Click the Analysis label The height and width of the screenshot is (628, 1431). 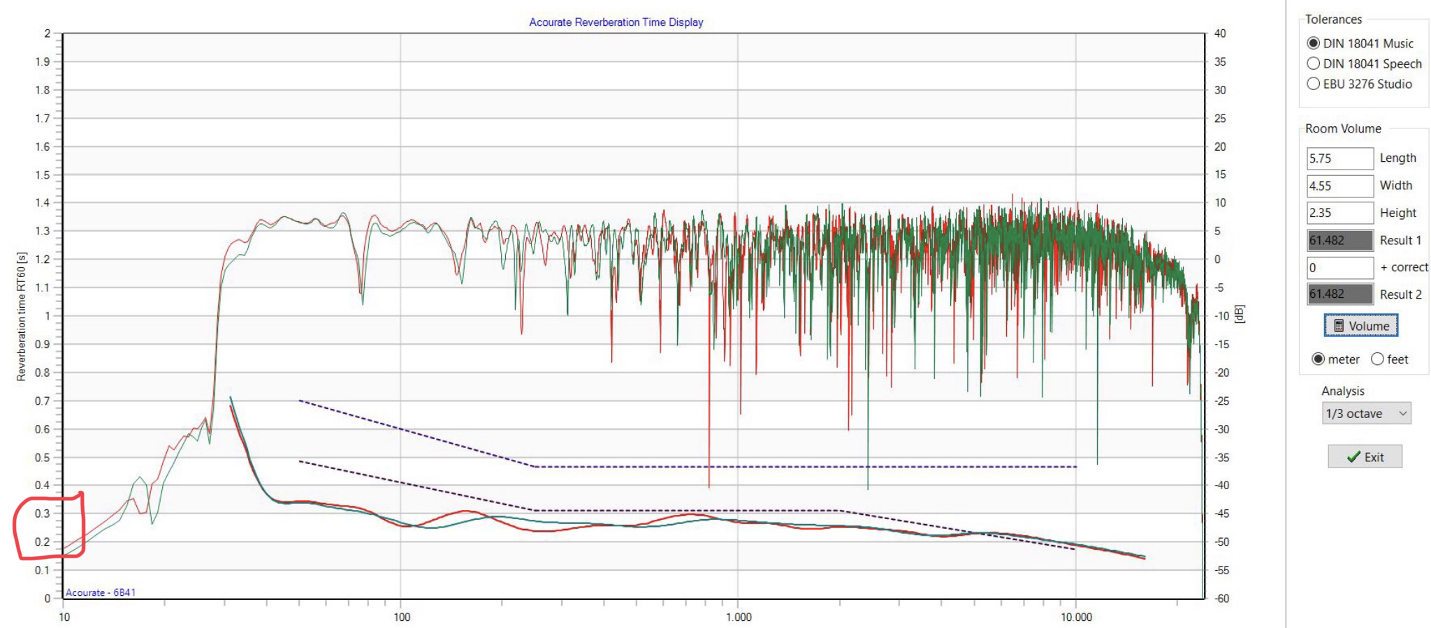(x=1342, y=391)
